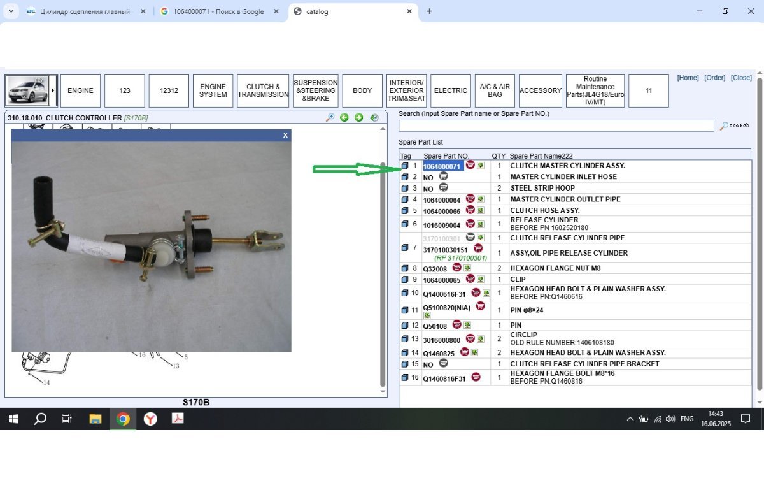The image size is (764, 504).
Task: Show photo for part 1064000071
Action: (x=481, y=166)
